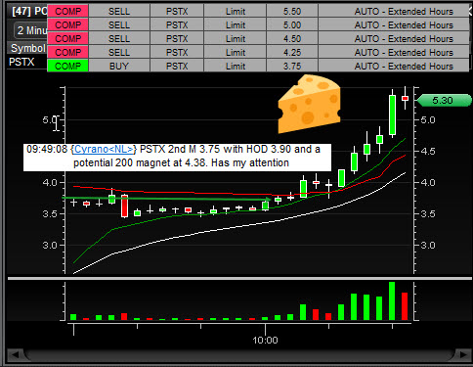Click the BUY cell in the order list

coord(119,66)
